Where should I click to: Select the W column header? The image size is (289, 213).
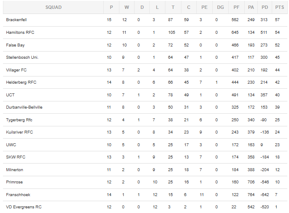127,7
